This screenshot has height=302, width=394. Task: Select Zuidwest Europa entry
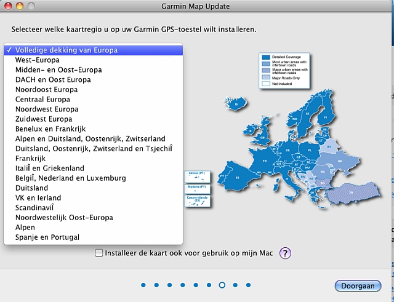pyautogui.click(x=93, y=119)
